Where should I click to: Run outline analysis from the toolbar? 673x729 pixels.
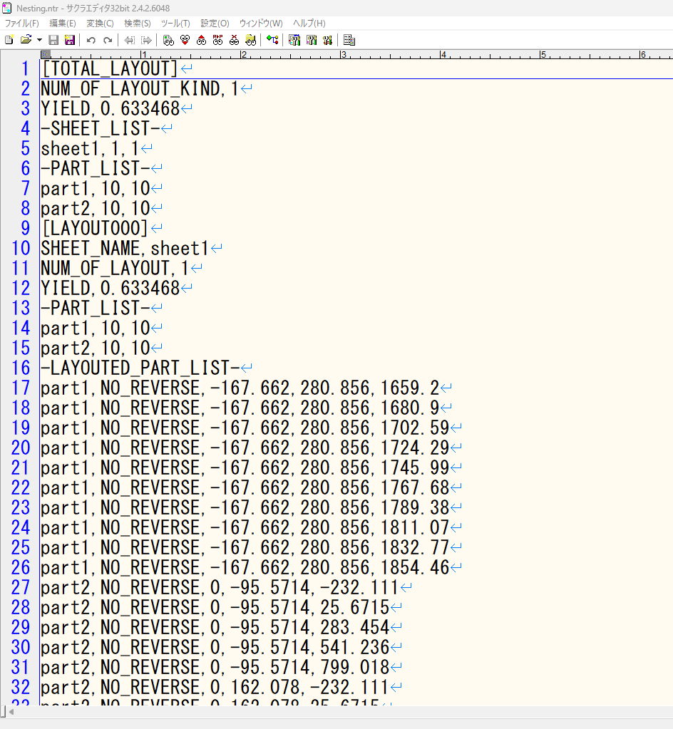272,40
